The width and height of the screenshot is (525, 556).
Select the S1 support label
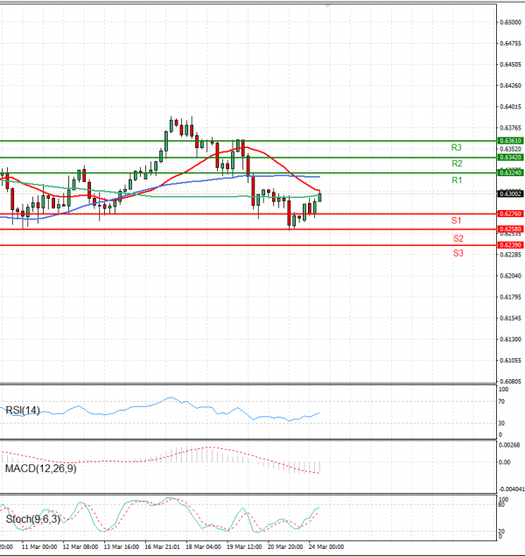coord(456,221)
